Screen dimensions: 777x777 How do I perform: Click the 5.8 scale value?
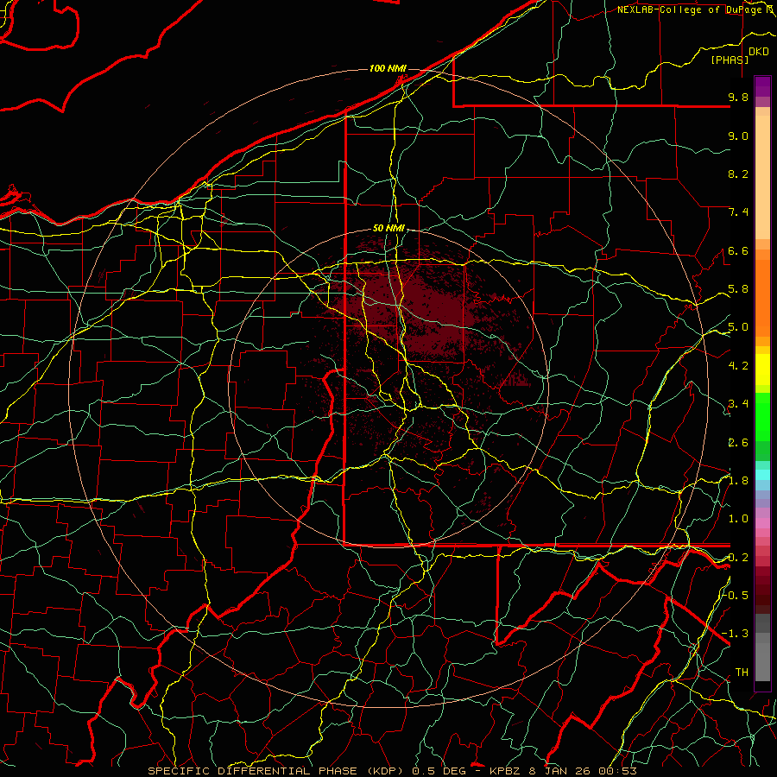coord(738,289)
